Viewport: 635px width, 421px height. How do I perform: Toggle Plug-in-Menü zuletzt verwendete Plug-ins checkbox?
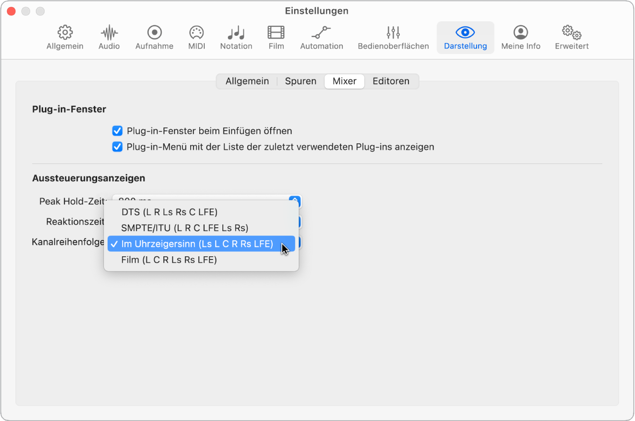click(117, 147)
